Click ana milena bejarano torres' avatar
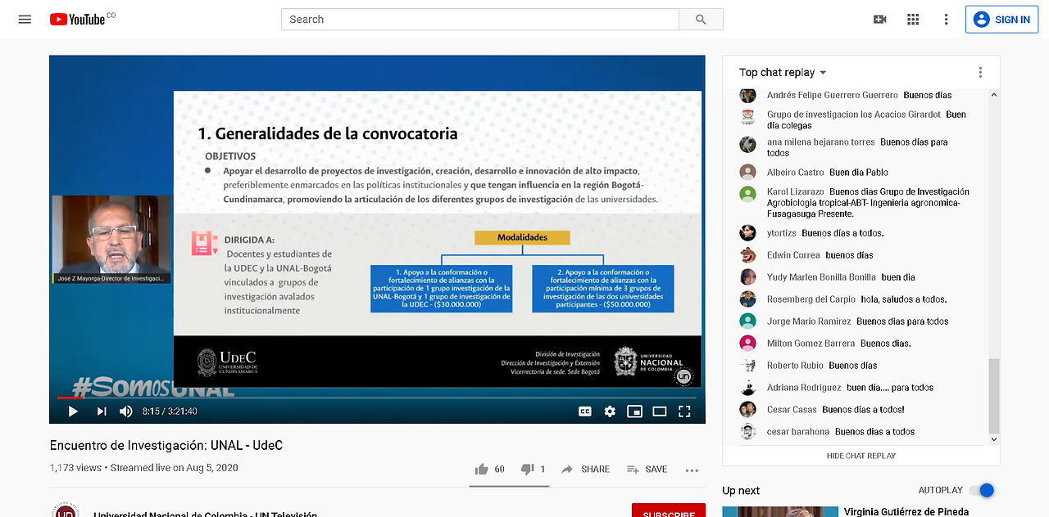Screen dimensions: 1049x517 click(x=747, y=145)
